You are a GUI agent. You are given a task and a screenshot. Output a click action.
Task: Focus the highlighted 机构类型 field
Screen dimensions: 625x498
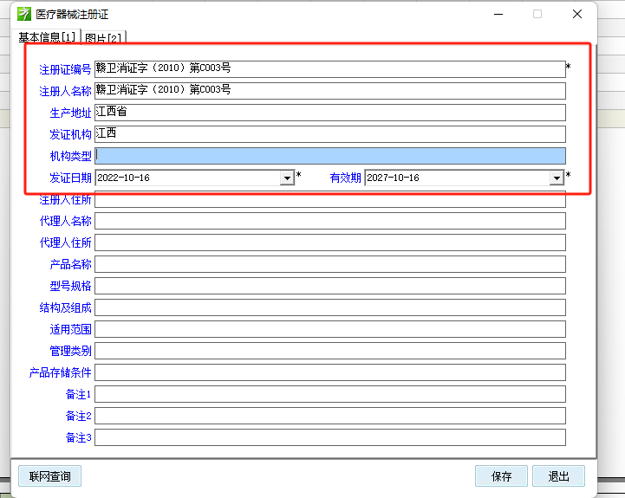coord(329,156)
